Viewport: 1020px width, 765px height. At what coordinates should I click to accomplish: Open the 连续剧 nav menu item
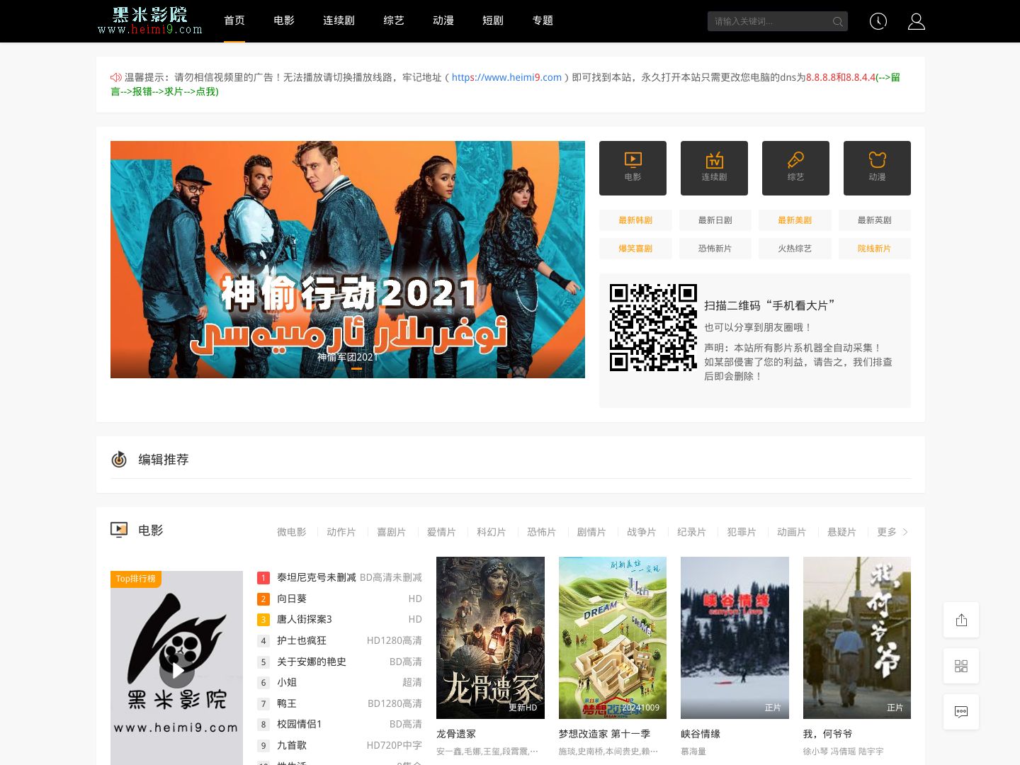pos(339,21)
